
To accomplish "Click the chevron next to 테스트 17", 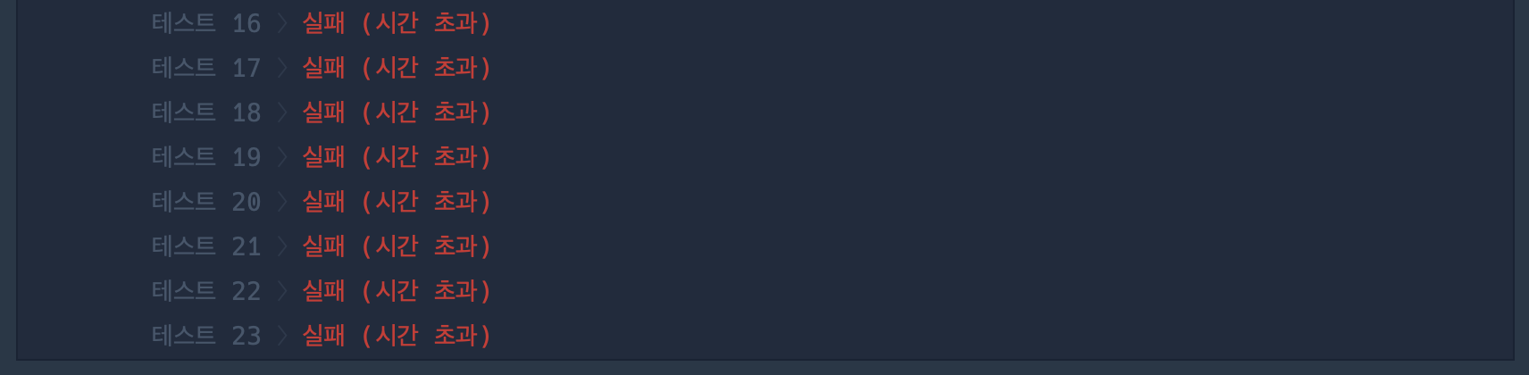I will point(282,68).
